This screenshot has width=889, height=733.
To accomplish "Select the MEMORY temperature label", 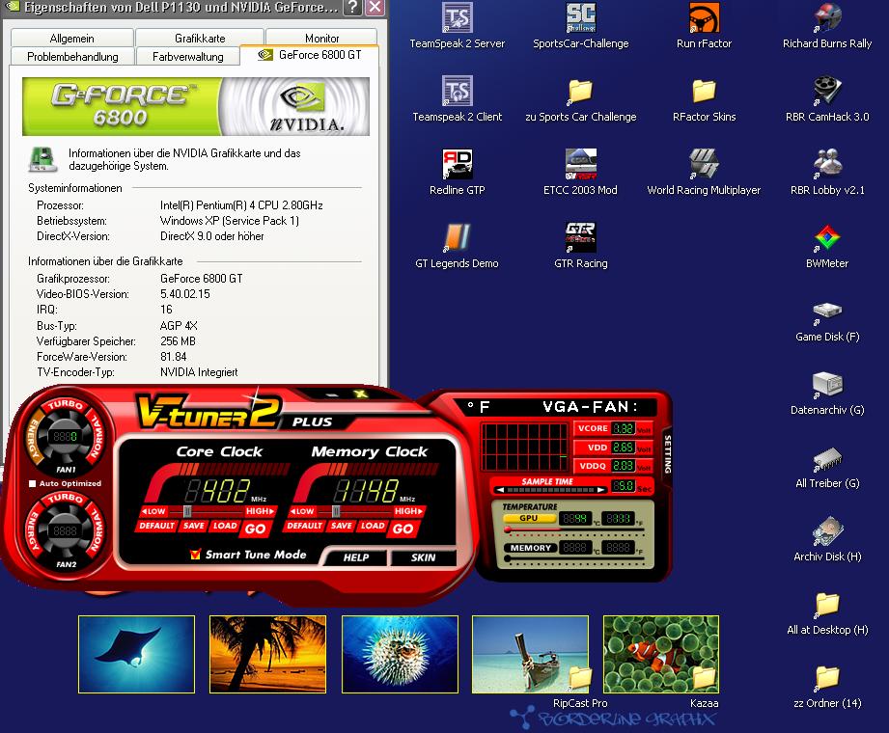I will [x=530, y=548].
